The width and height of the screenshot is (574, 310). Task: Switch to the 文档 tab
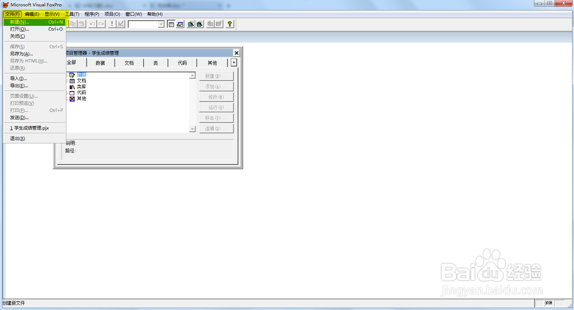129,63
